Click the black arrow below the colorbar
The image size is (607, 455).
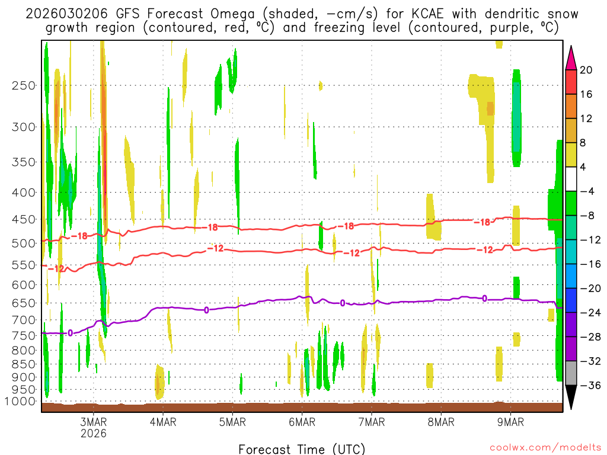[x=571, y=398]
